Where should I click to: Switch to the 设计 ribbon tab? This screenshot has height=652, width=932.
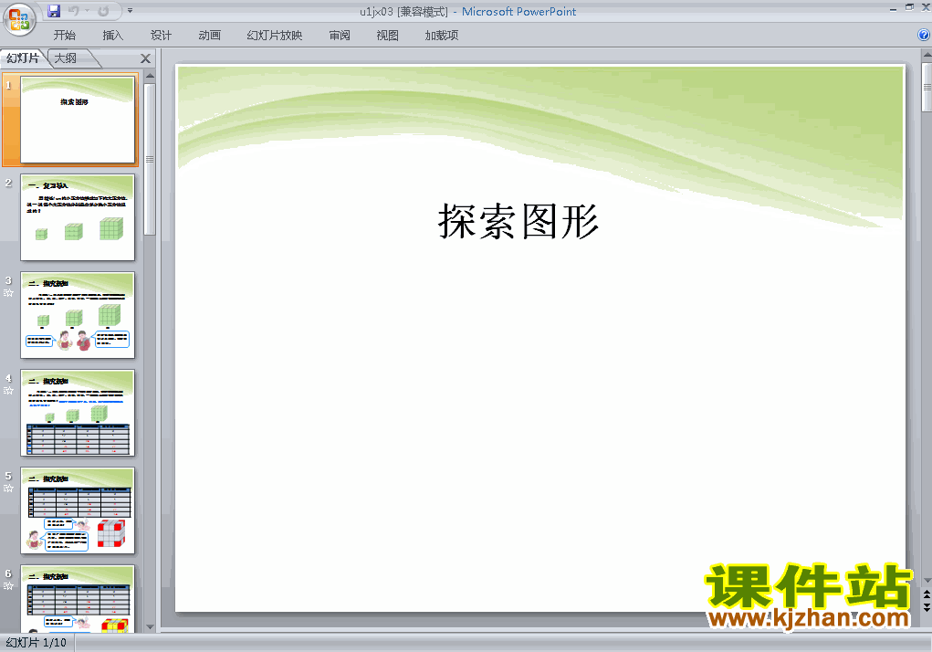[x=161, y=35]
